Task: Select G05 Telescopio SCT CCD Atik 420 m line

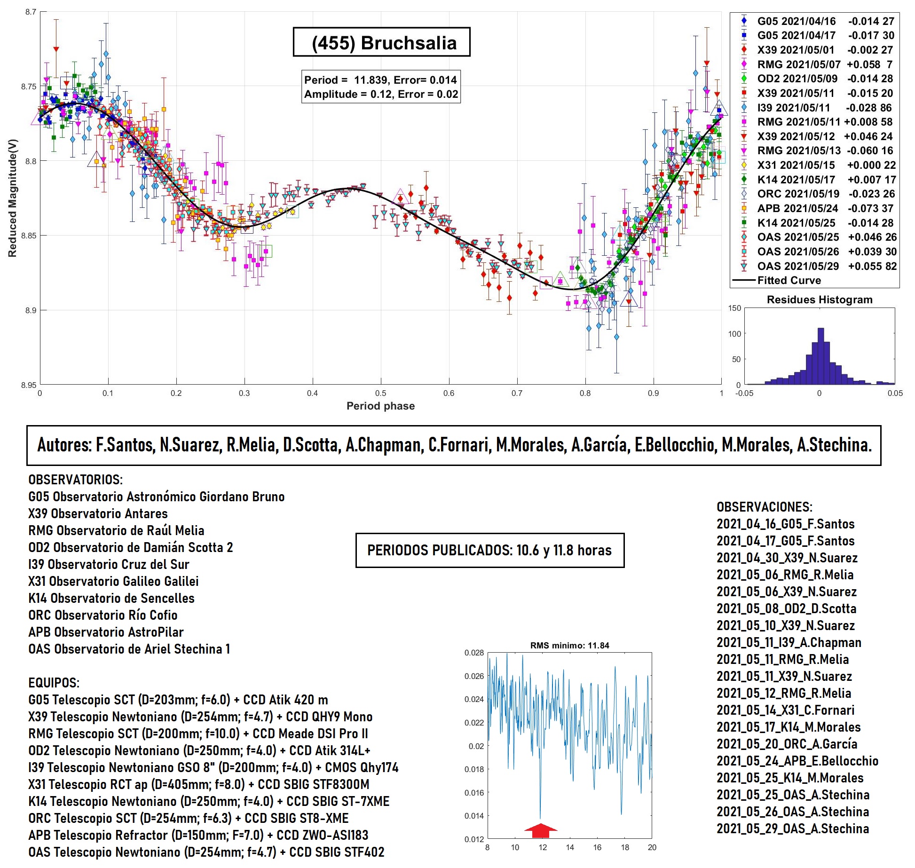Action: (x=178, y=700)
